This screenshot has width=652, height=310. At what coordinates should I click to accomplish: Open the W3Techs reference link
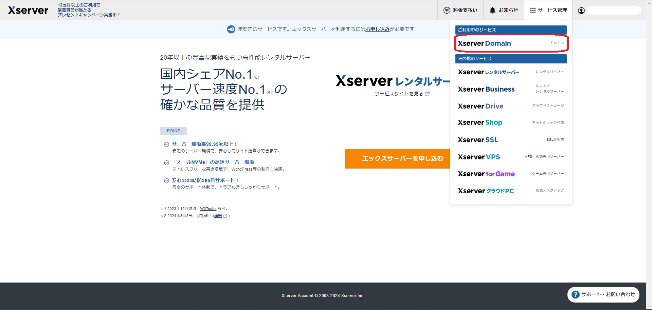[x=208, y=209]
